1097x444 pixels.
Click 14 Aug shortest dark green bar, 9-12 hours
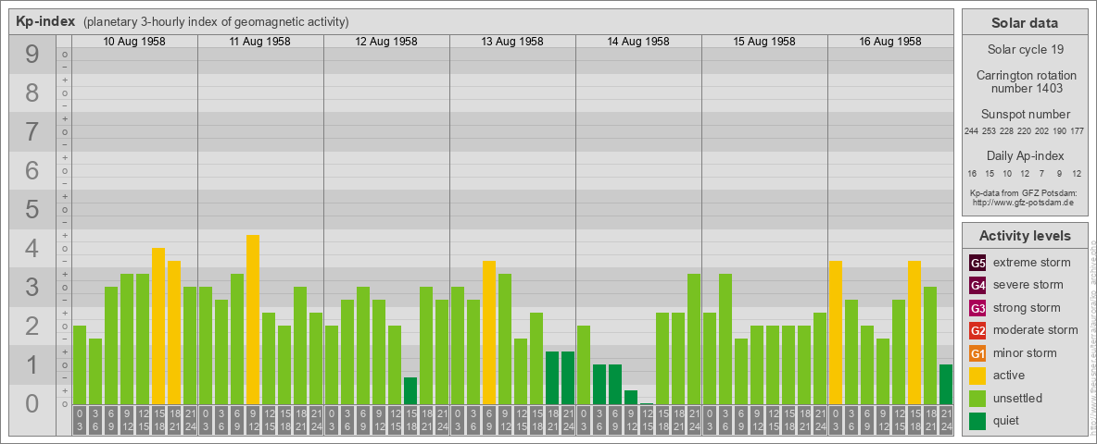(x=630, y=398)
